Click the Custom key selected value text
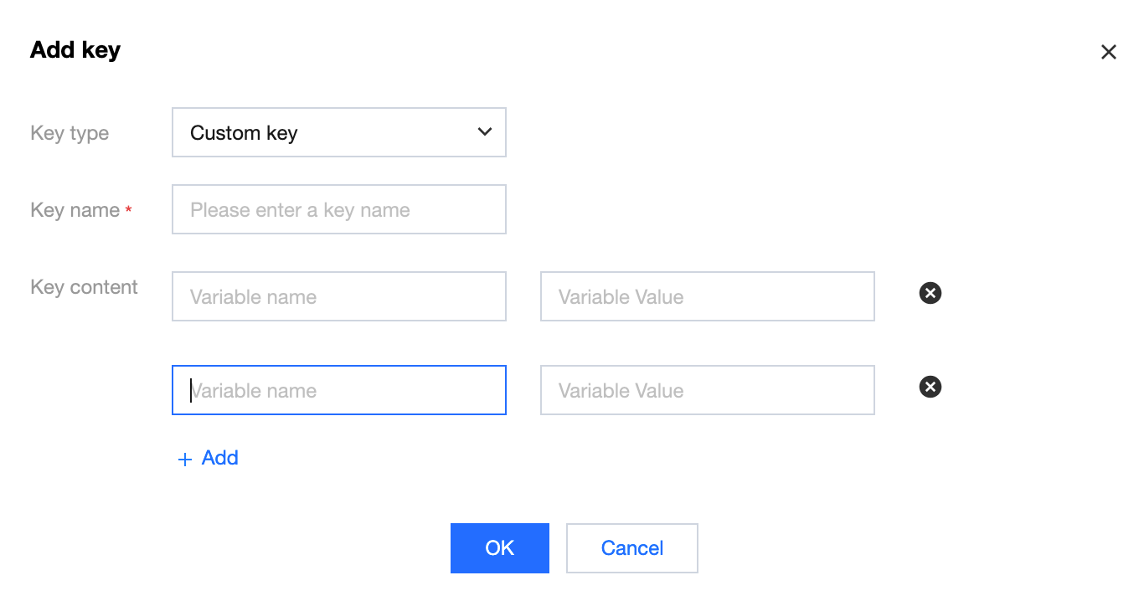Screen dimensions: 1139x601 click(x=244, y=133)
